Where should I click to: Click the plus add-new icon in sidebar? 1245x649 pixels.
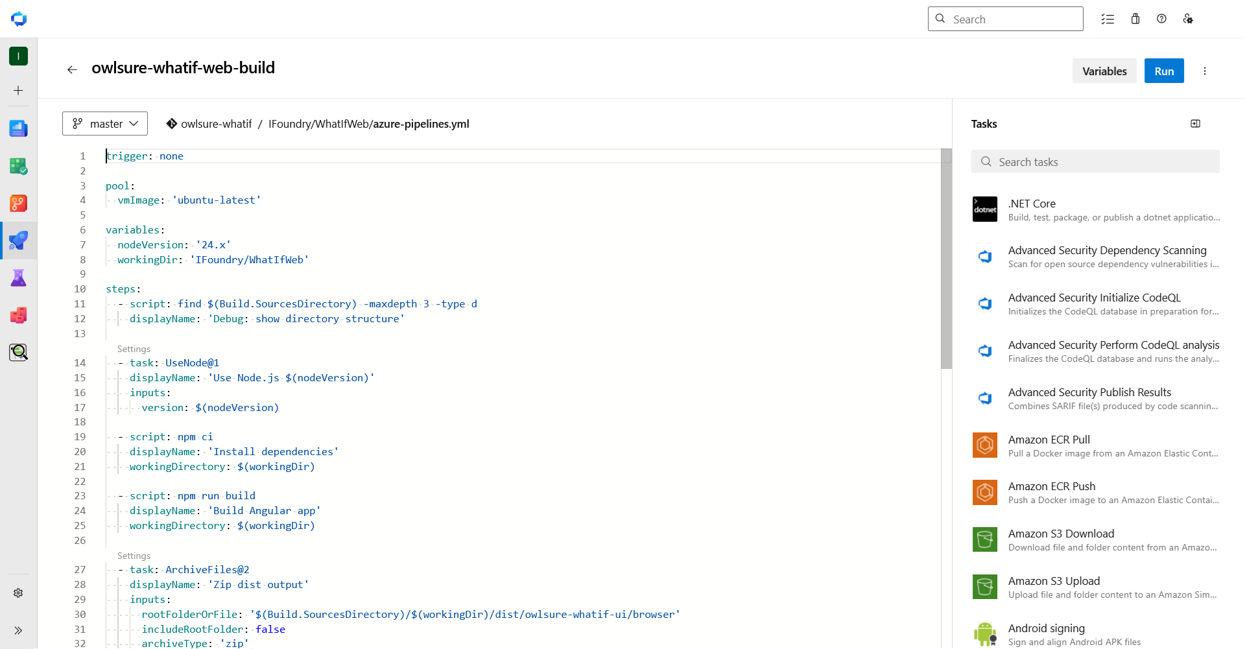pos(18,91)
